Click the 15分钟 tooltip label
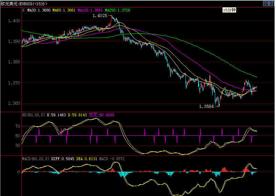The image size is (276, 196). [229, 10]
